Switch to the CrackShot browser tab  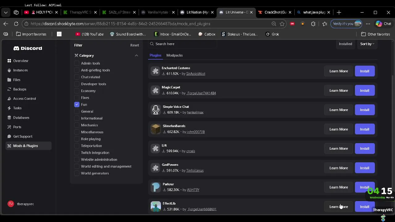tap(275, 12)
